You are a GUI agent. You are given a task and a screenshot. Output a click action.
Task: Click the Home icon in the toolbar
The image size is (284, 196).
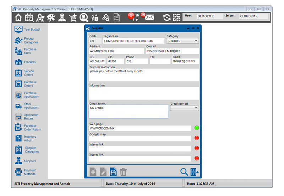18,17
